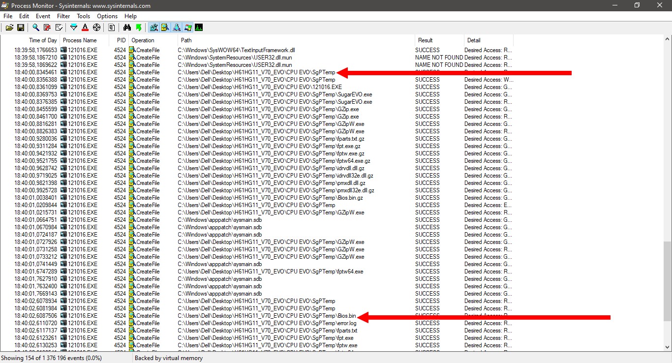Viewport: 672px width, 363px height.
Task: Toggle Show Network Activity
Action: [176, 28]
